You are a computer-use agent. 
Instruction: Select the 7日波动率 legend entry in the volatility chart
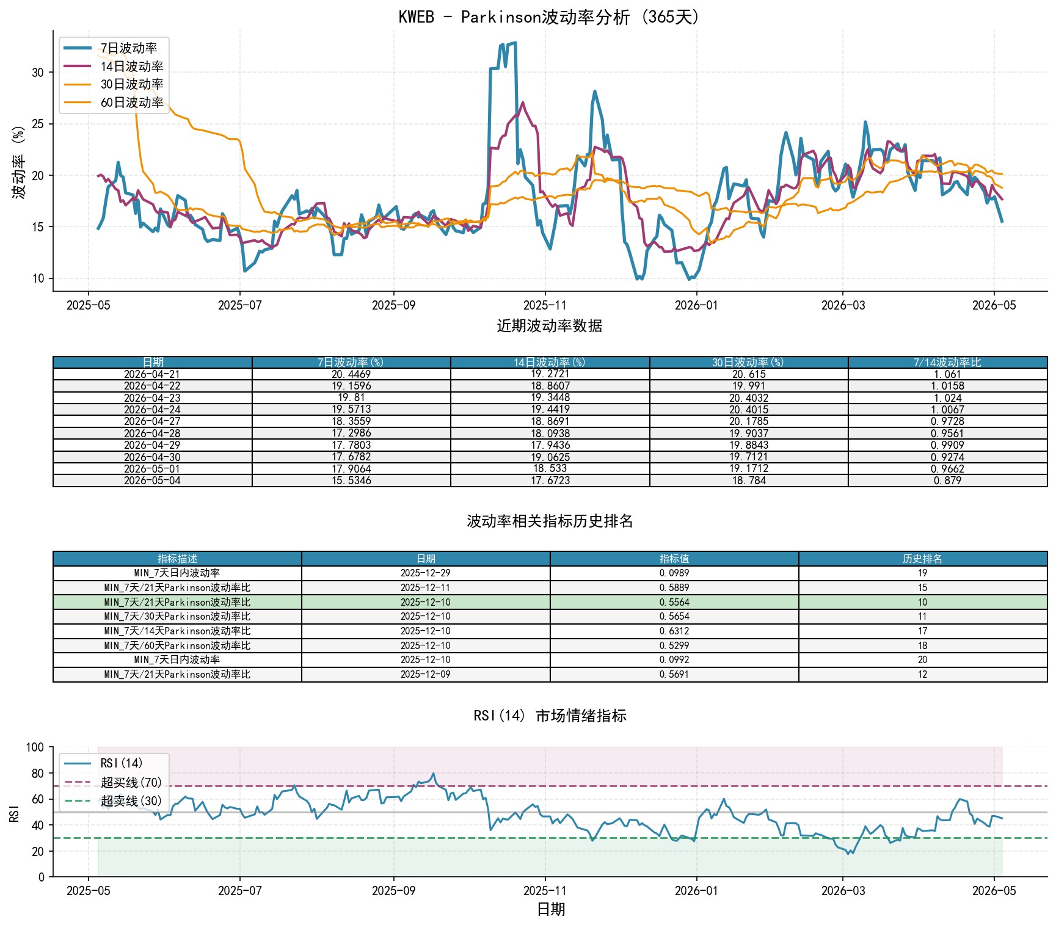point(111,48)
